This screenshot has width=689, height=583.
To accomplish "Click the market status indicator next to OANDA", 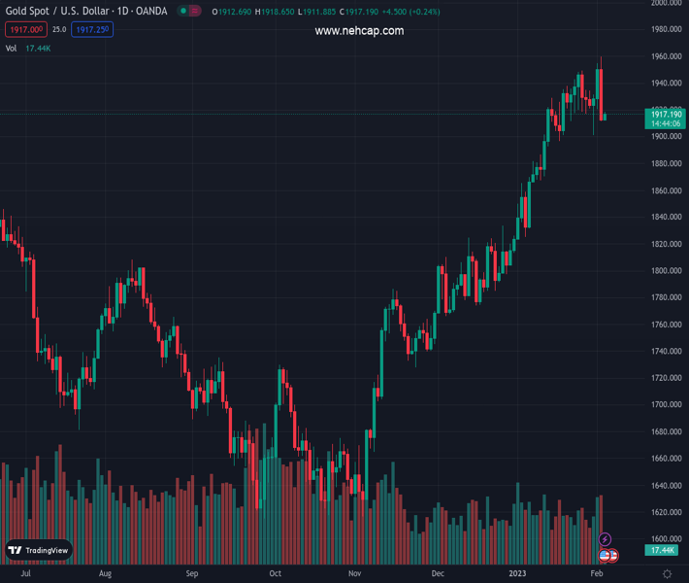I will point(186,12).
